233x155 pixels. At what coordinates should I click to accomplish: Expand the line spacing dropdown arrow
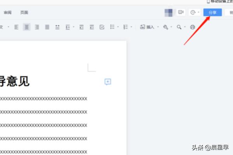pyautogui.click(x=73, y=27)
